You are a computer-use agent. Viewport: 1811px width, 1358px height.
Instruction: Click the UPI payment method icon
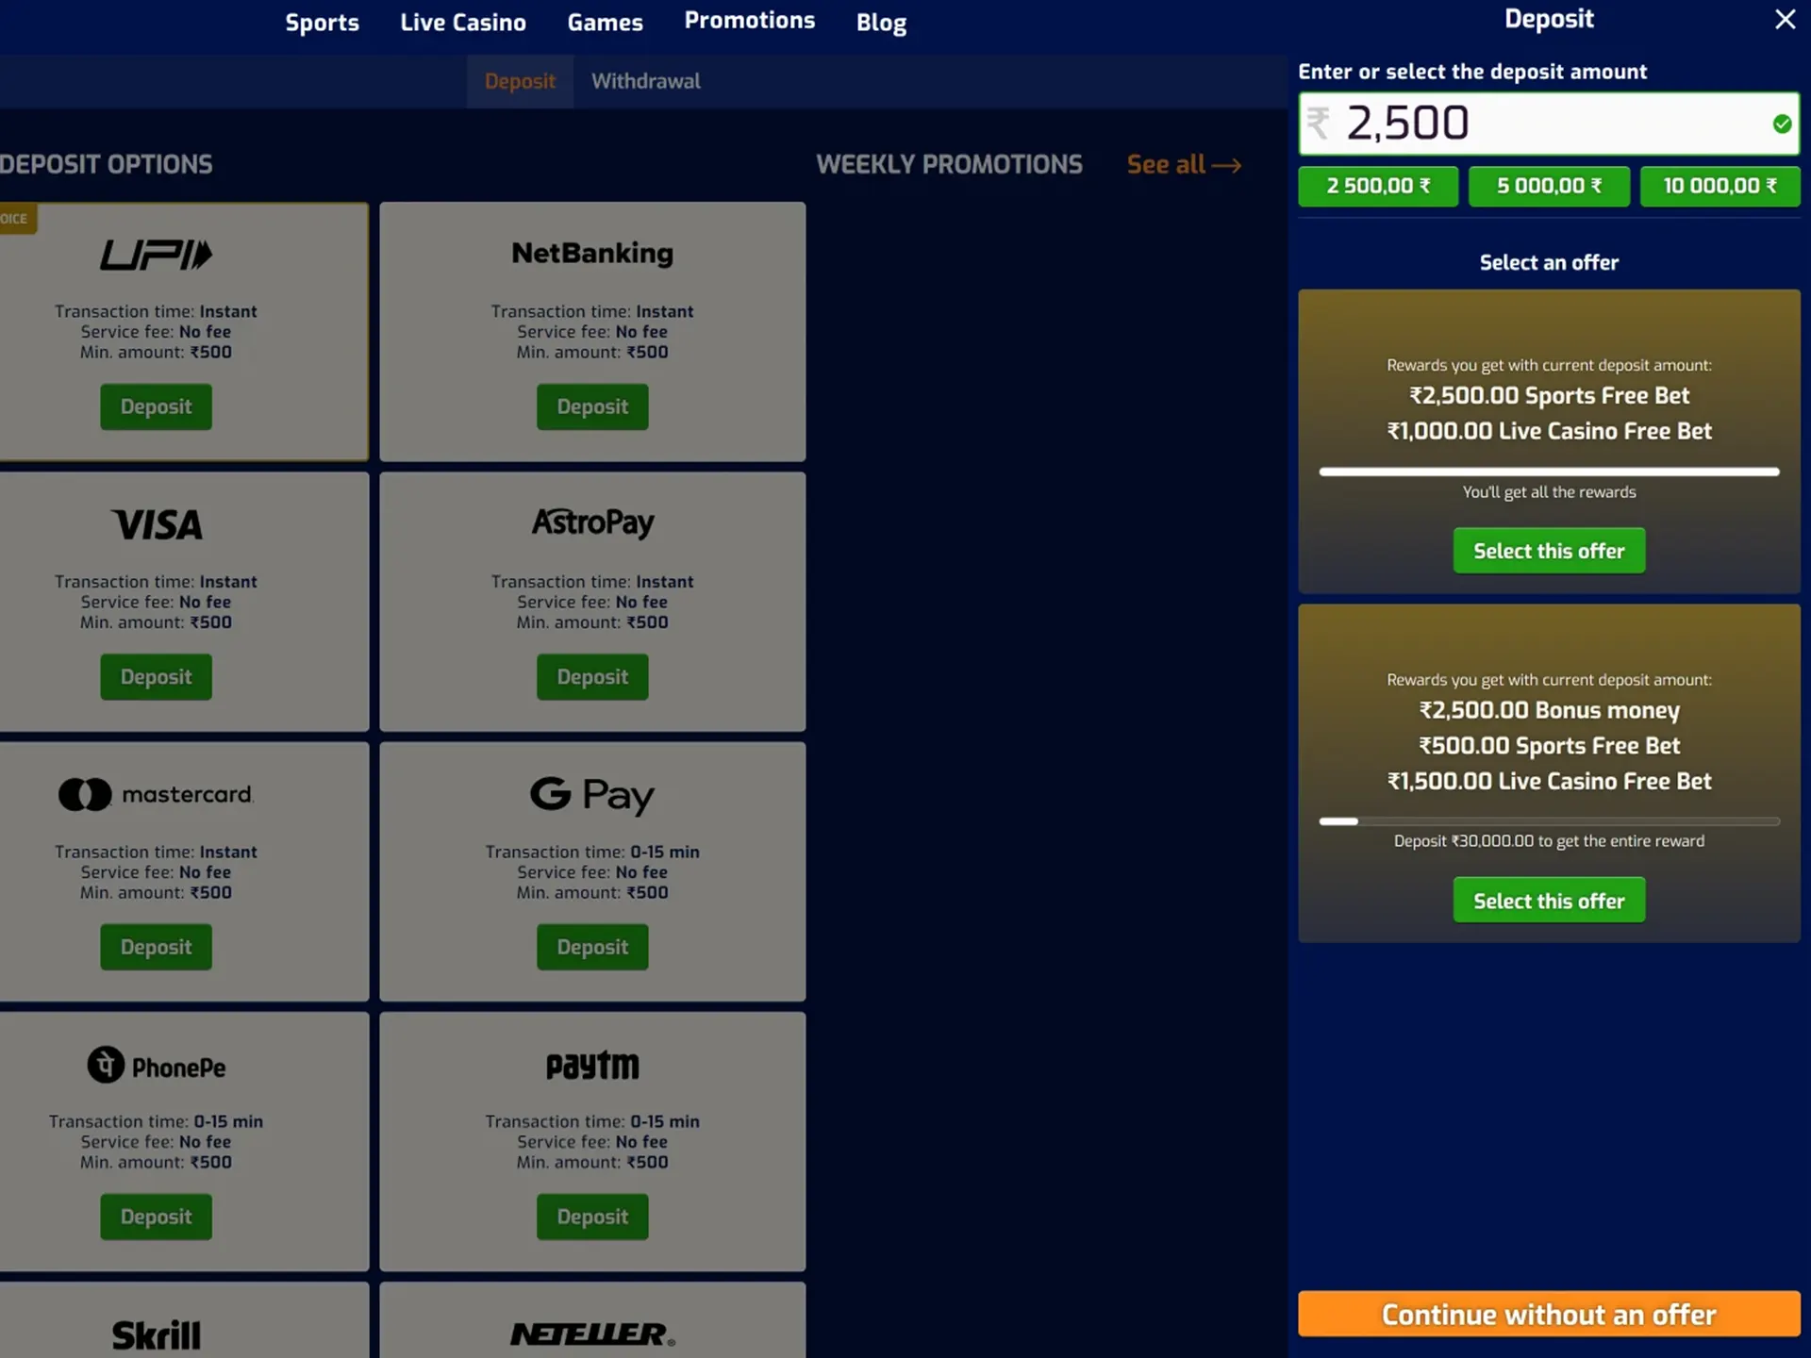click(x=156, y=254)
